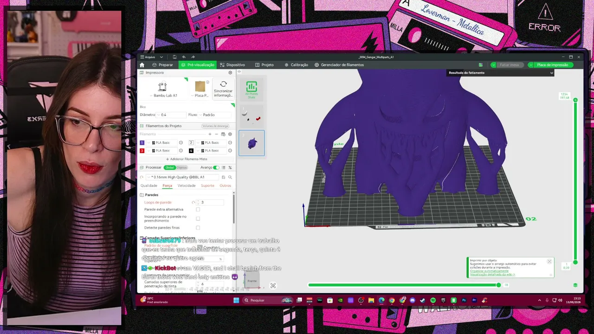
Task: Switch processing scope to Objetos
Action: [181, 167]
